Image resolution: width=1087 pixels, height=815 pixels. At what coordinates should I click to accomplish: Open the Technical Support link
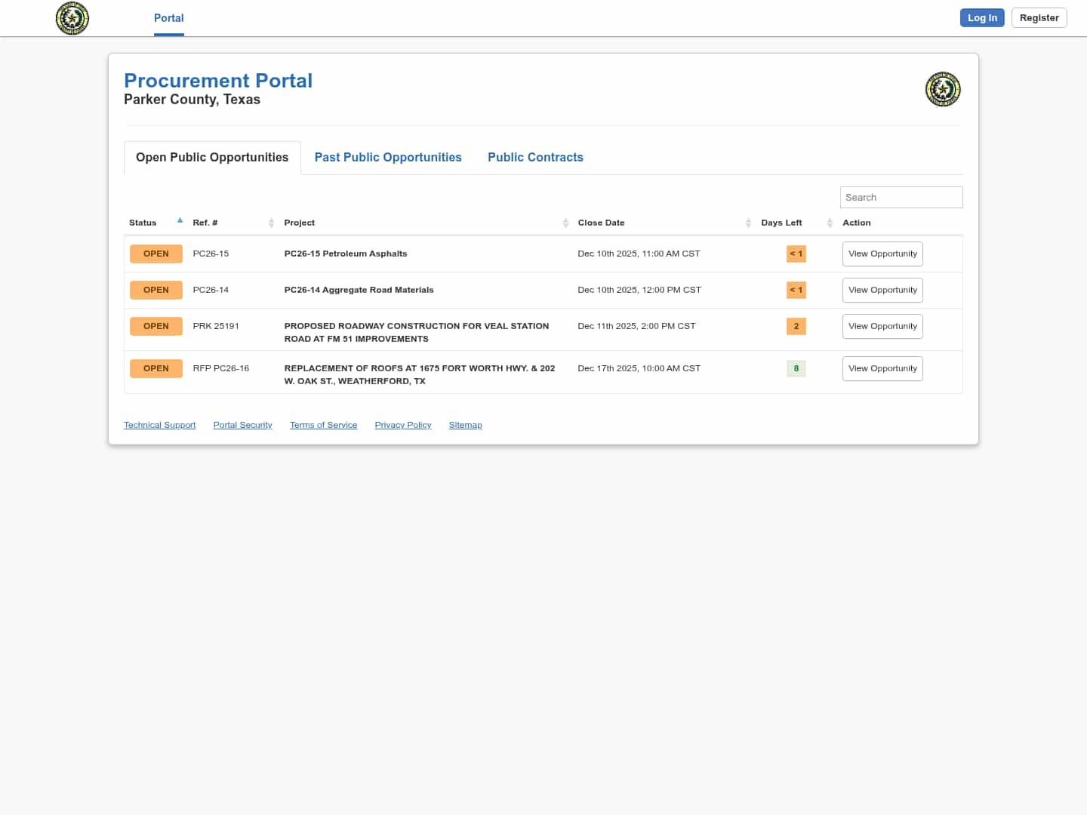point(159,425)
